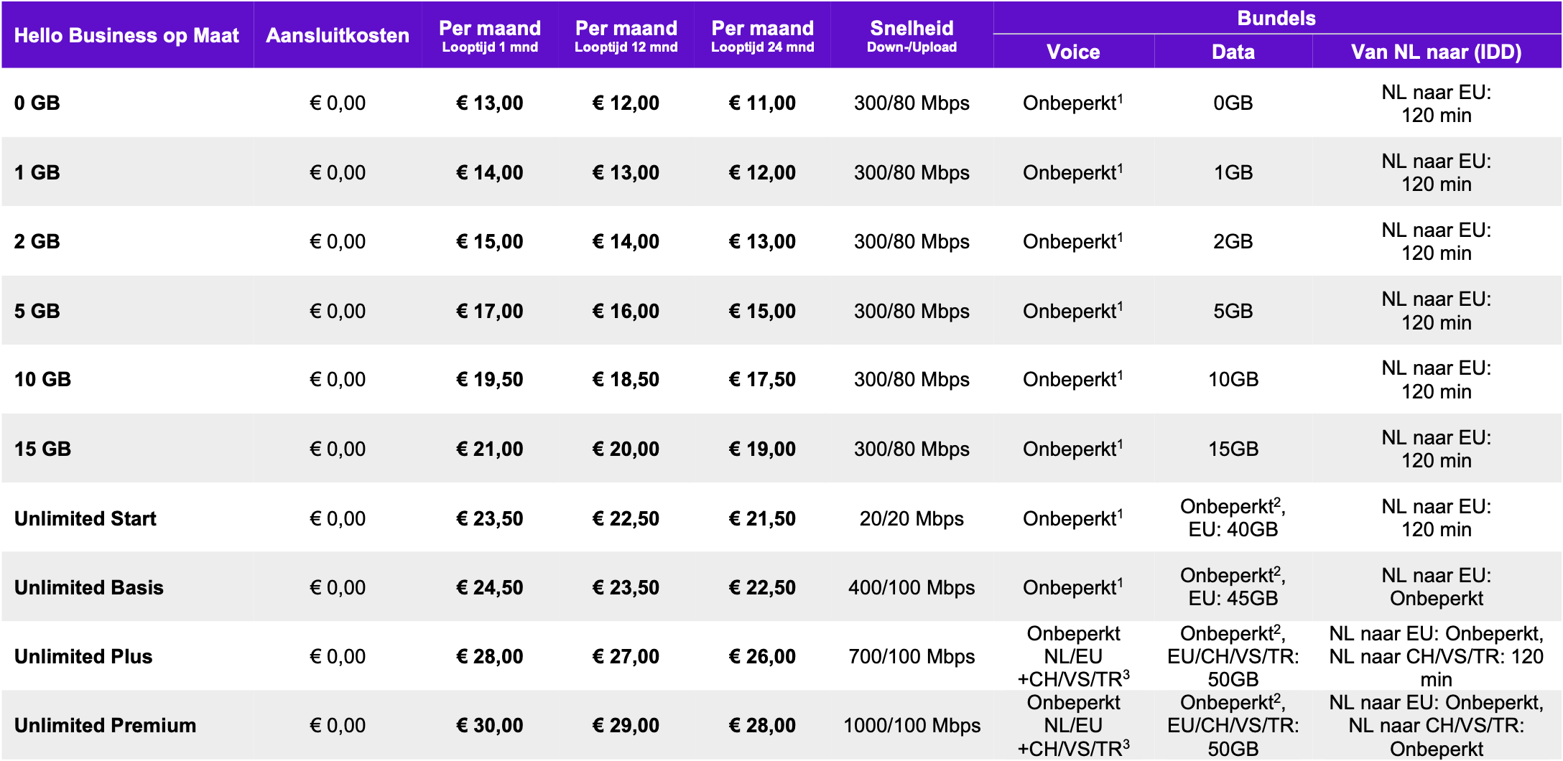The height and width of the screenshot is (761, 1563).
Task: Click the Van NL naar (IDD) header
Action: 1437,52
